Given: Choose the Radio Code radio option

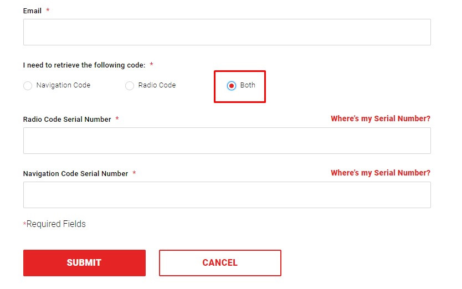Looking at the screenshot, I should [x=130, y=86].
